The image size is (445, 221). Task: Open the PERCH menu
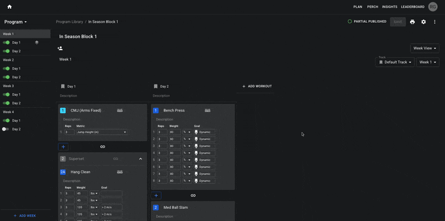[373, 7]
